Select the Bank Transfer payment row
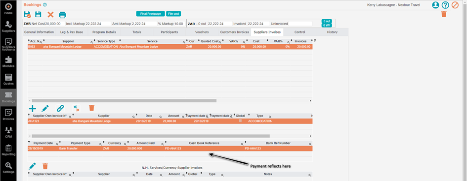The image size is (467, 181). pos(170,149)
